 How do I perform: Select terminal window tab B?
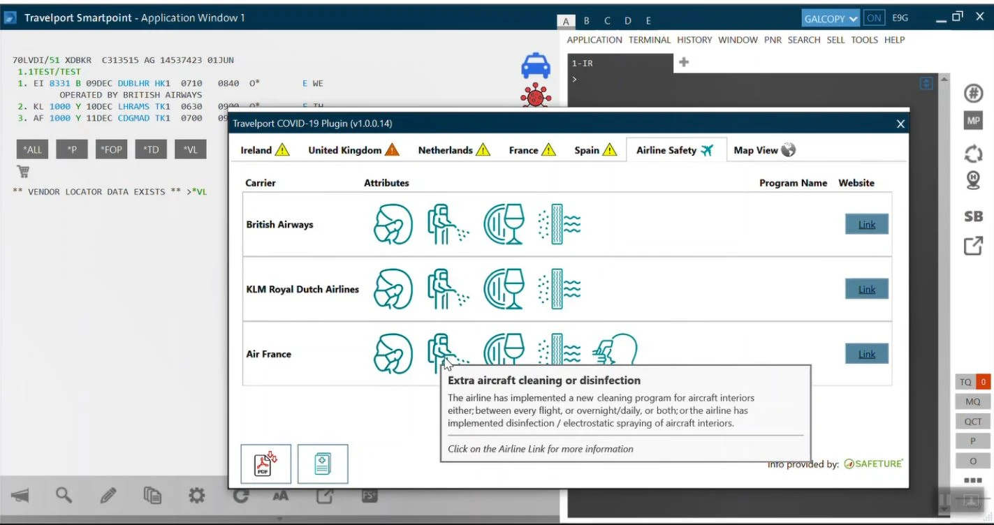tap(587, 21)
